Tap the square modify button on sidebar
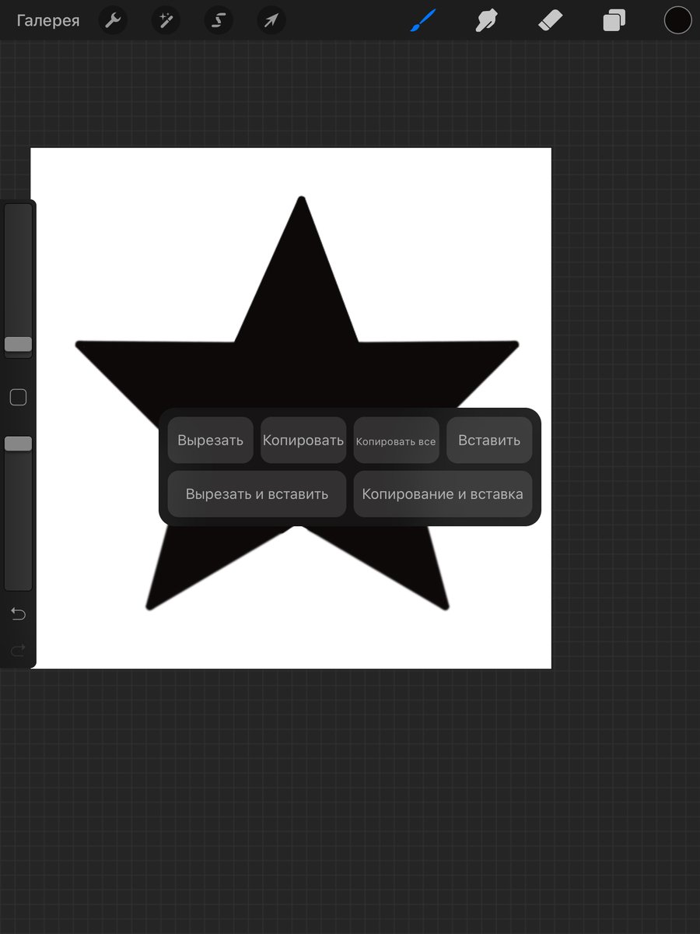The width and height of the screenshot is (700, 934). (x=18, y=398)
